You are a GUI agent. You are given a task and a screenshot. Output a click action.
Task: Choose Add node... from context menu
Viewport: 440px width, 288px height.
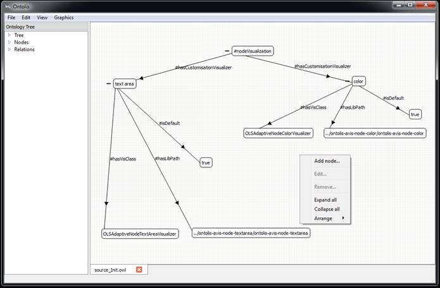(x=327, y=161)
